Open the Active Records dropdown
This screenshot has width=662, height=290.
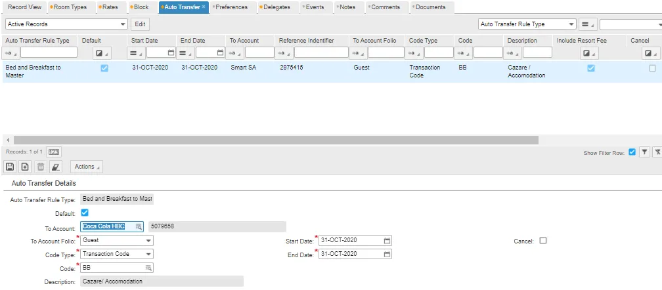pos(66,24)
